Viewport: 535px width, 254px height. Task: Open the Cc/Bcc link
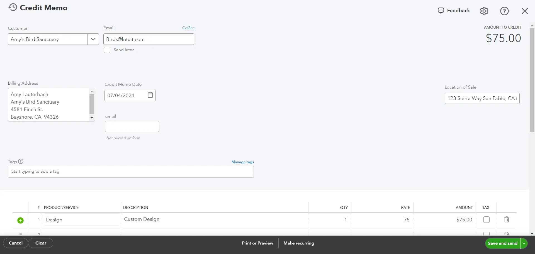tap(188, 28)
